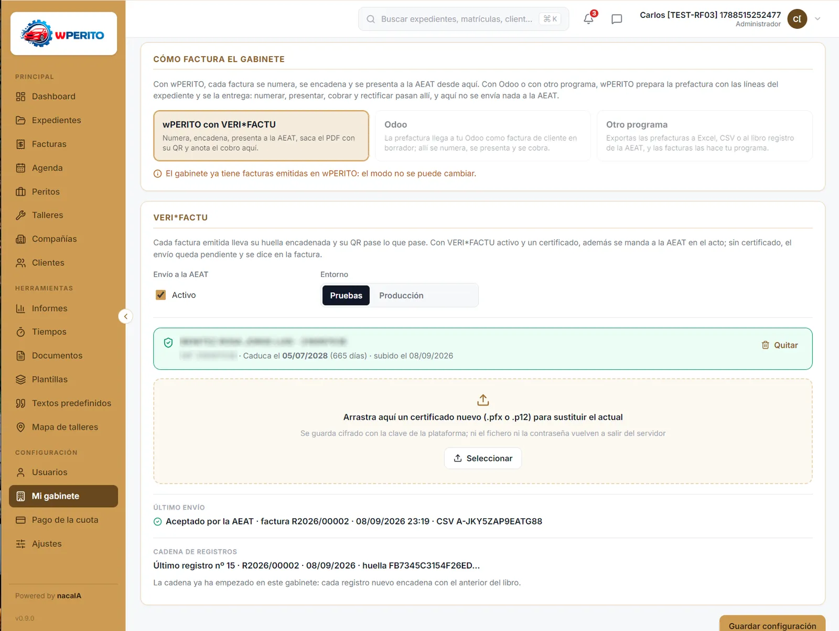
Task: Click the Peritos briefcase icon
Action: pyautogui.click(x=20, y=191)
